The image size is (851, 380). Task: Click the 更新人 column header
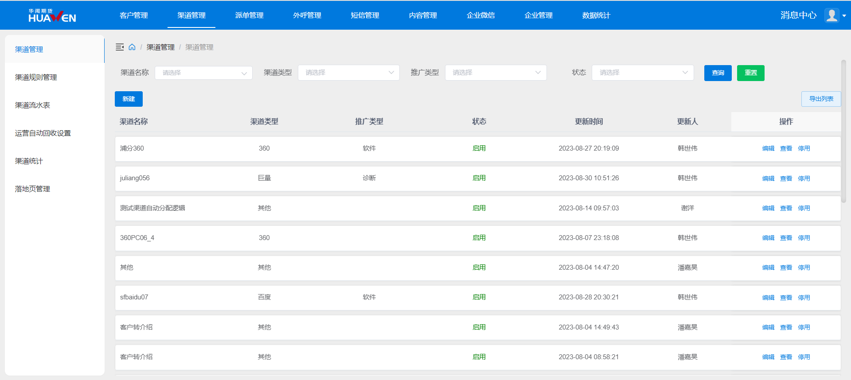[x=687, y=121]
